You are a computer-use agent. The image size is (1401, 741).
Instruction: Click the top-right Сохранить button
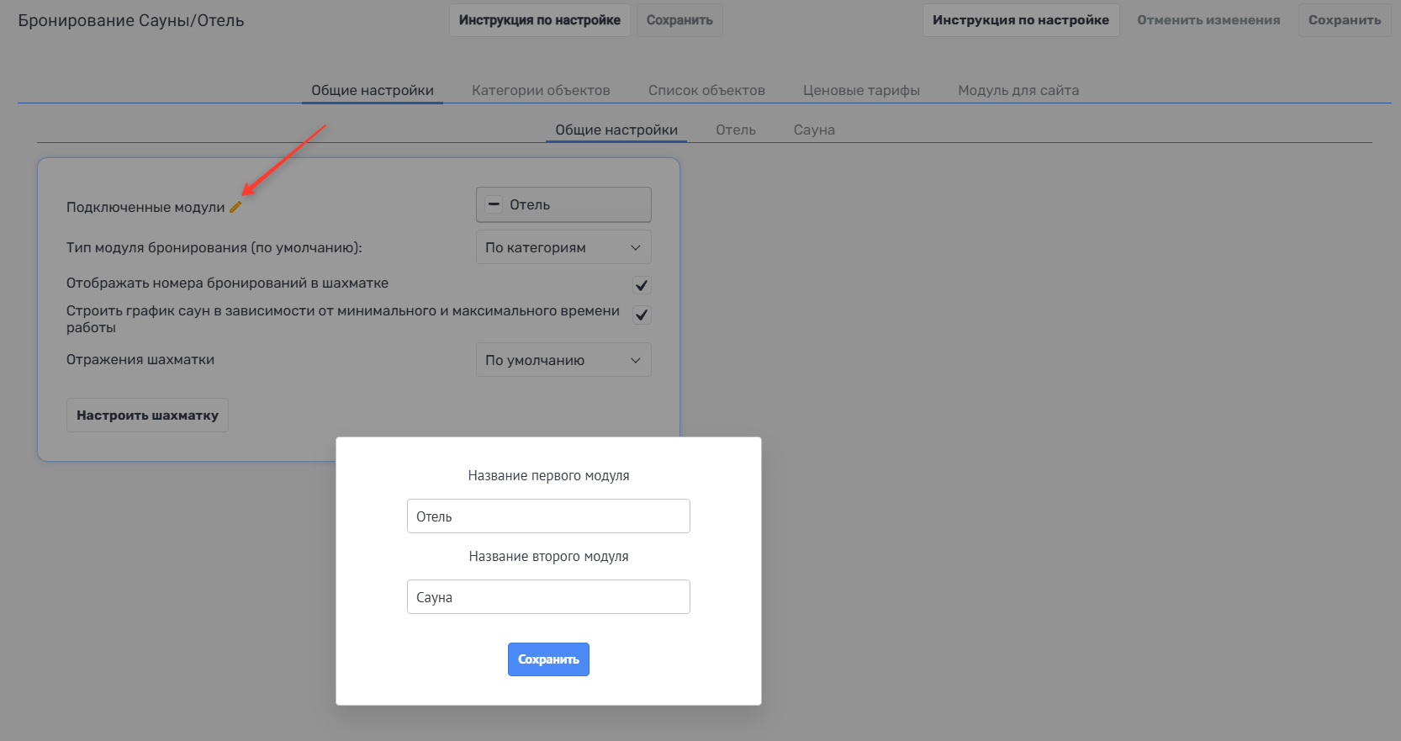pos(1345,20)
